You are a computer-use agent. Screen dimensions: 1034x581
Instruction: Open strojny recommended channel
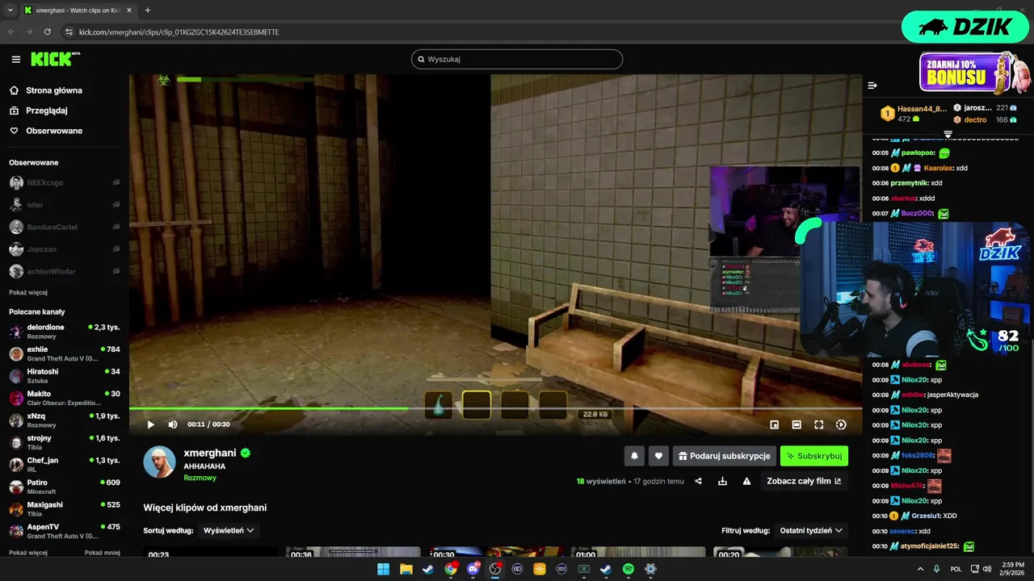[65, 442]
